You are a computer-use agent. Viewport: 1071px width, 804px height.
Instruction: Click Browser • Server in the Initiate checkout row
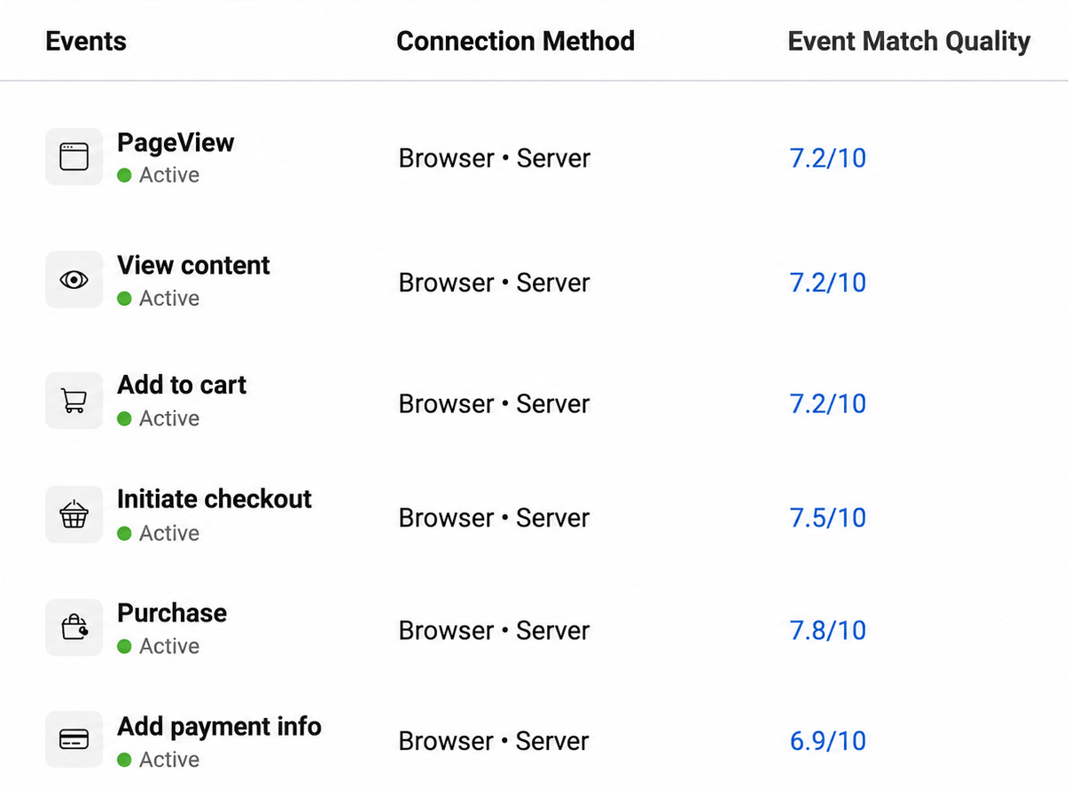pyautogui.click(x=494, y=518)
